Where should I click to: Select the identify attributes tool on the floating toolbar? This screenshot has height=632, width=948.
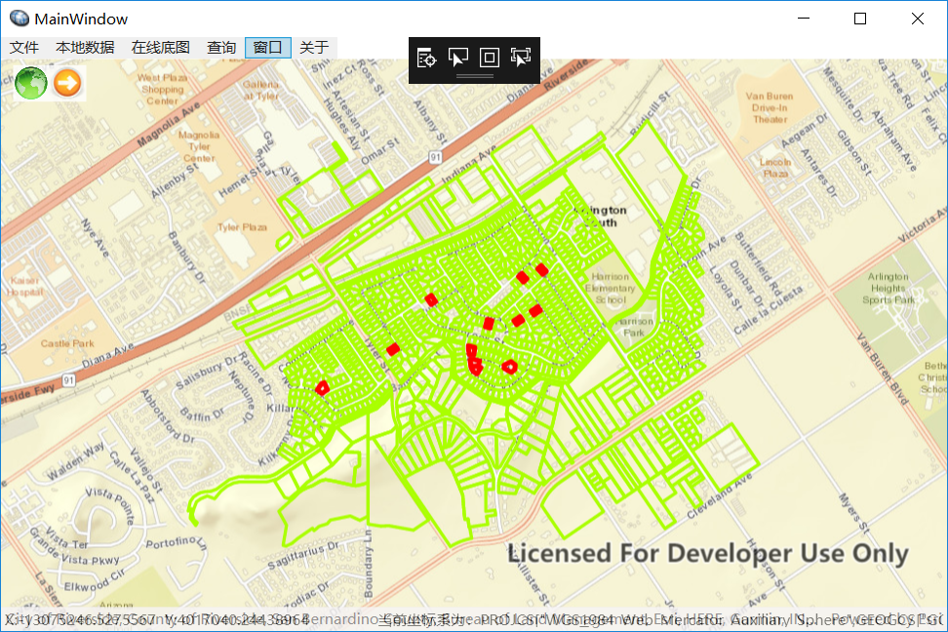coord(426,58)
